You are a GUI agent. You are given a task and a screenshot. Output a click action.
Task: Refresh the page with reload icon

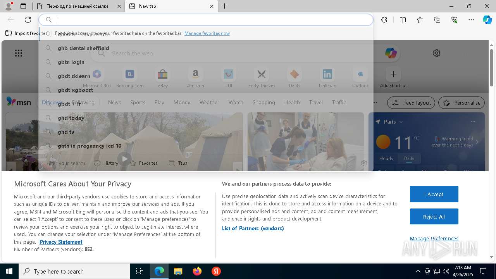coord(28,20)
